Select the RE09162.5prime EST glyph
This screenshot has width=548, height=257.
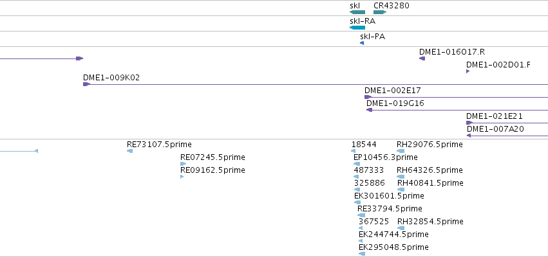182,177
